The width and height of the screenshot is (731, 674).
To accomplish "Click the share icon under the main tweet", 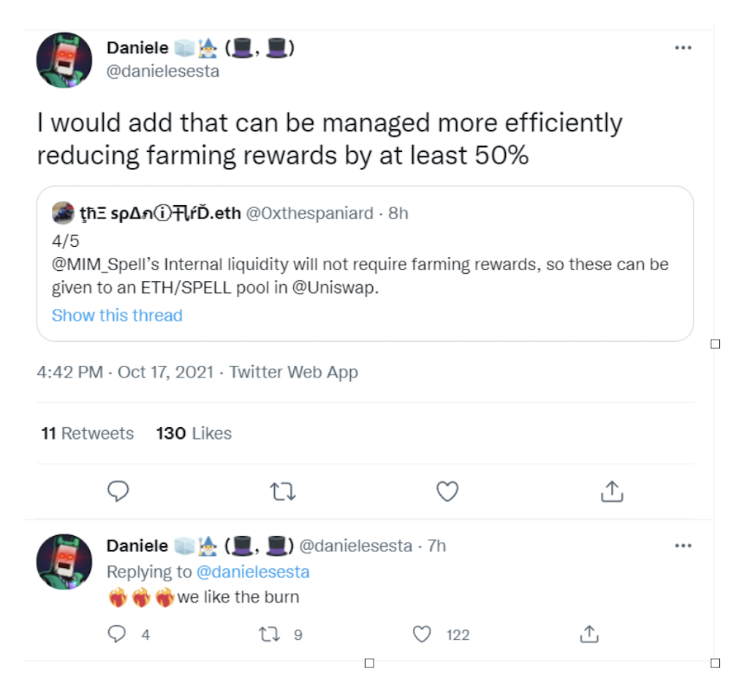I will point(612,491).
